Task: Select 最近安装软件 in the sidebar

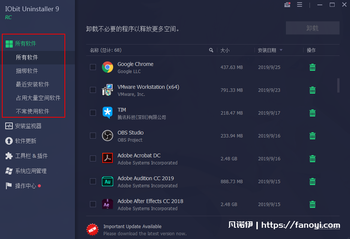Action: 33,84
